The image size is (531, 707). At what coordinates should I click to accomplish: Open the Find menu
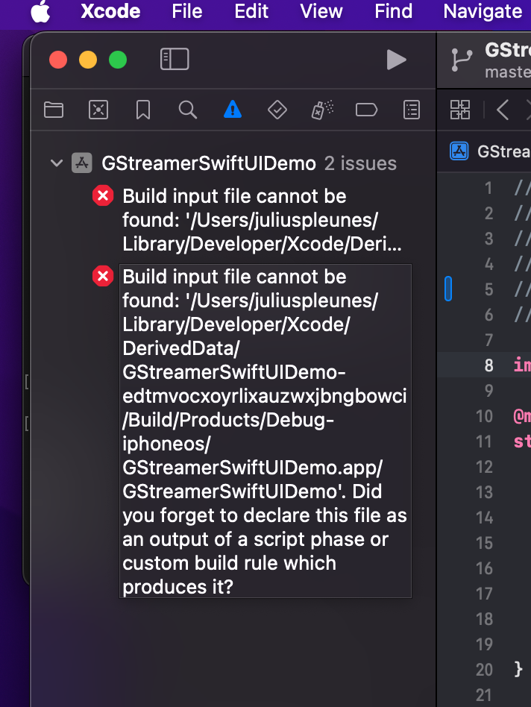pos(394,11)
